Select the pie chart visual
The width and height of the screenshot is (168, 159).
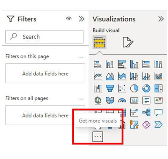click(x=134, y=88)
